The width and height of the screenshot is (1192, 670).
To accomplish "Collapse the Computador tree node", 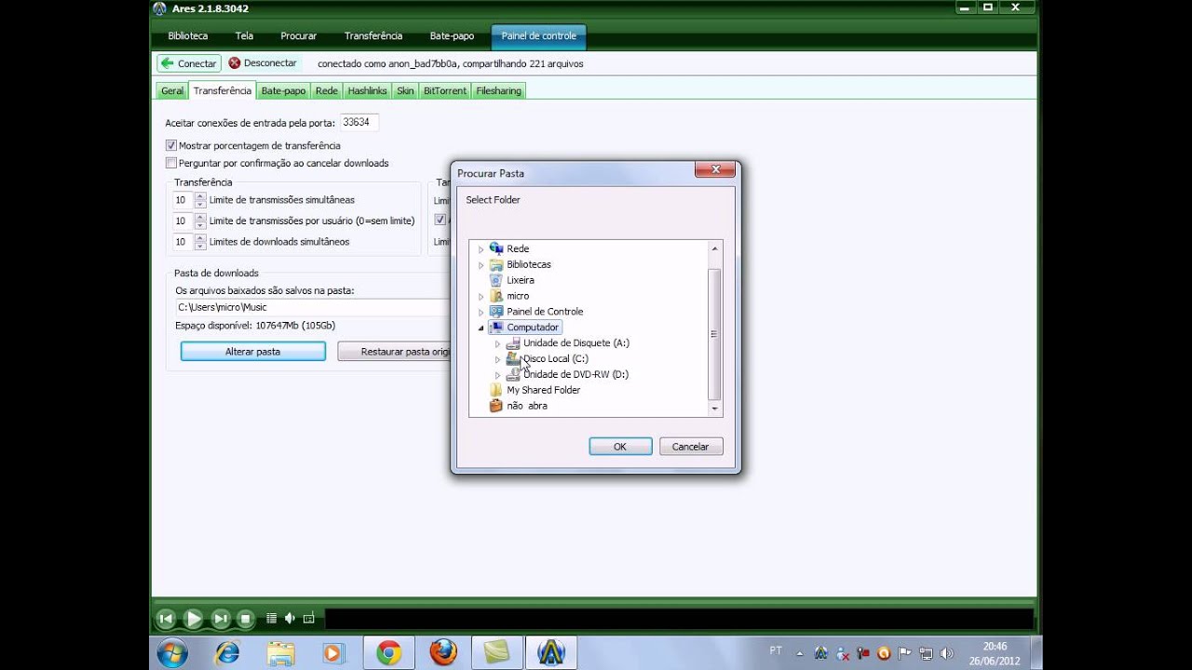I will click(x=481, y=328).
